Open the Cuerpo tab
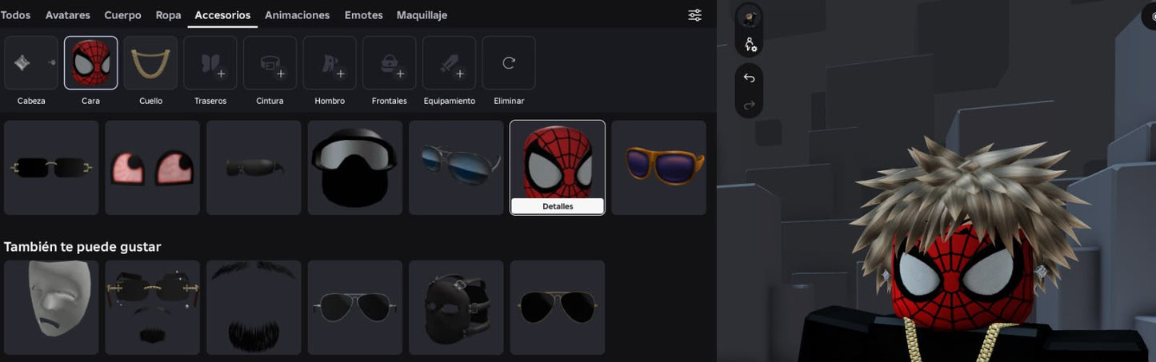 (122, 15)
